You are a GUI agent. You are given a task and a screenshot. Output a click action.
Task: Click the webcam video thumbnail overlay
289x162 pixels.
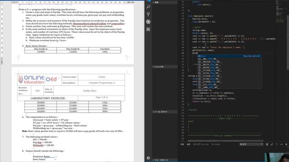point(277,157)
